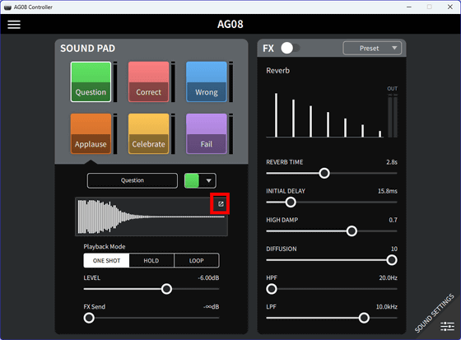Trigger the green Question sound pad
This screenshot has height=340, width=461.
[x=91, y=82]
